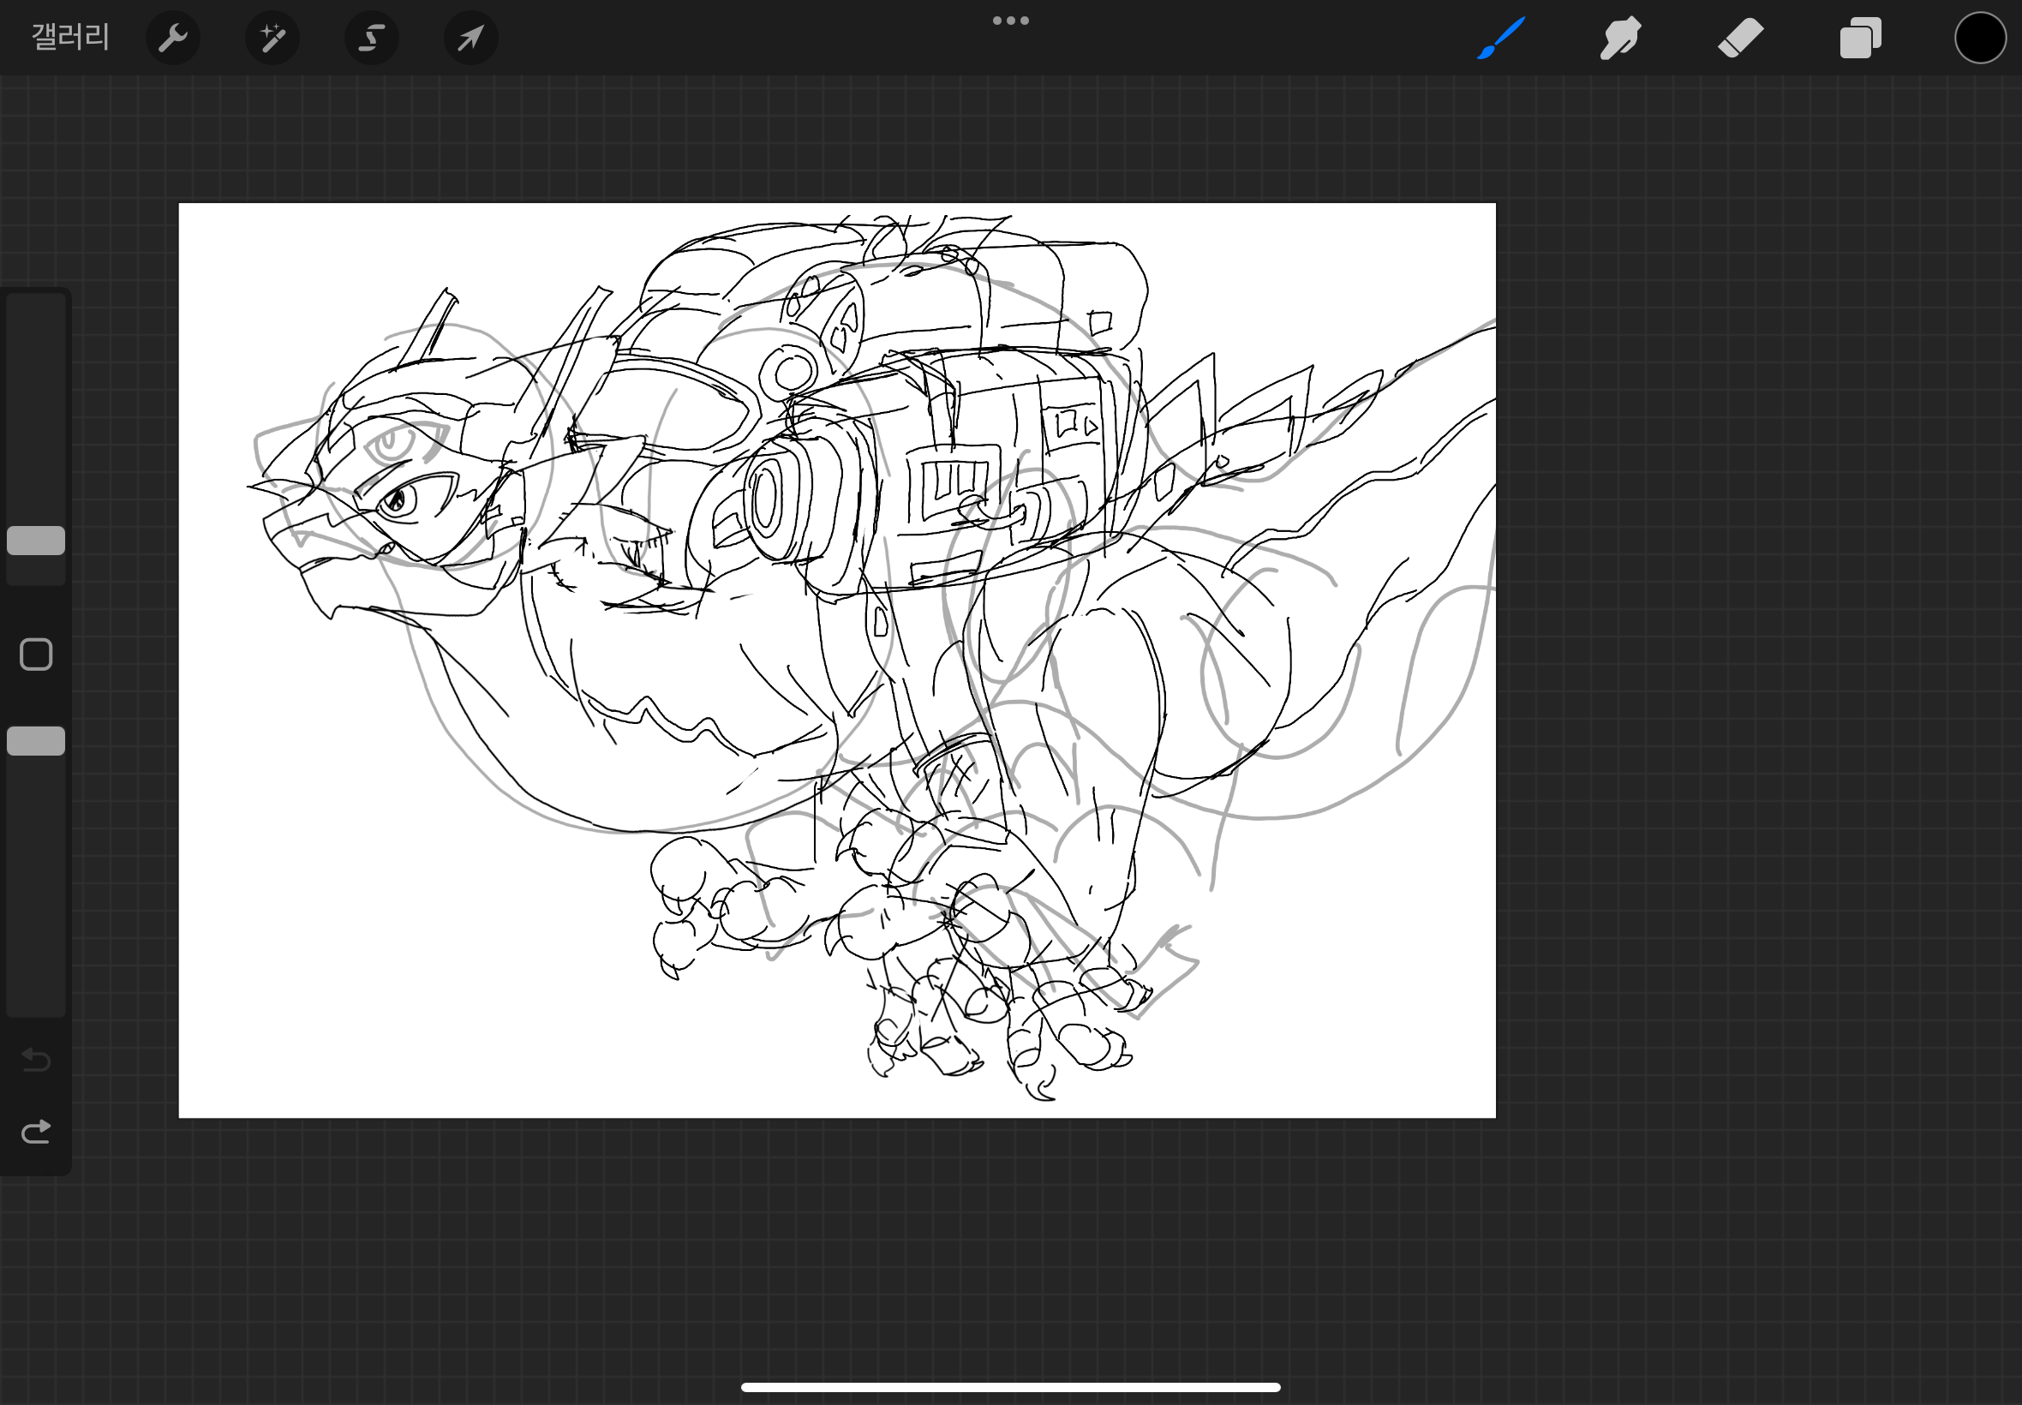The image size is (2022, 1405).
Task: Undo the last stroke
Action: (36, 1059)
